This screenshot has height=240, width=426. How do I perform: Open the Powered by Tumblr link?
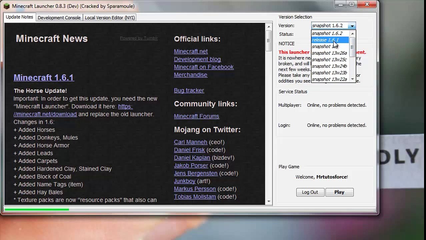[139, 38]
